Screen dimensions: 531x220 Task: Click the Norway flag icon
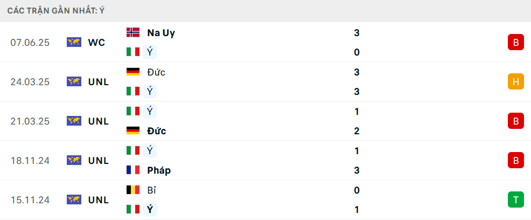132,32
